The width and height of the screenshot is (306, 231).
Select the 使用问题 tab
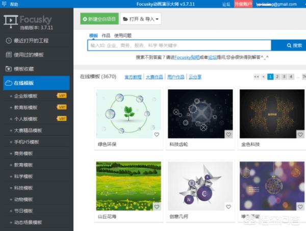coord(123,36)
